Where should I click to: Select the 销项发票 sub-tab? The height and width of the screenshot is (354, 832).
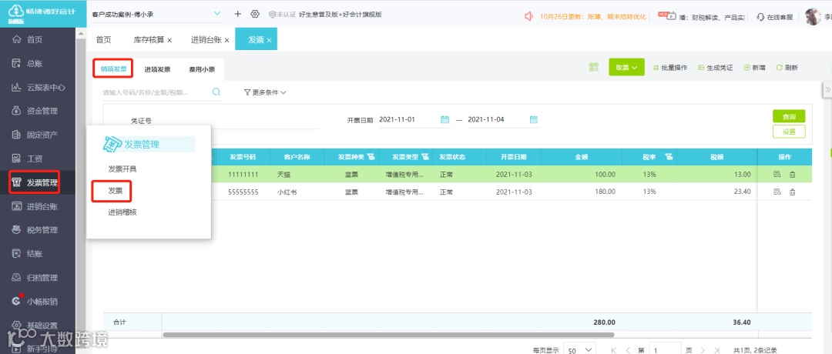(x=113, y=69)
